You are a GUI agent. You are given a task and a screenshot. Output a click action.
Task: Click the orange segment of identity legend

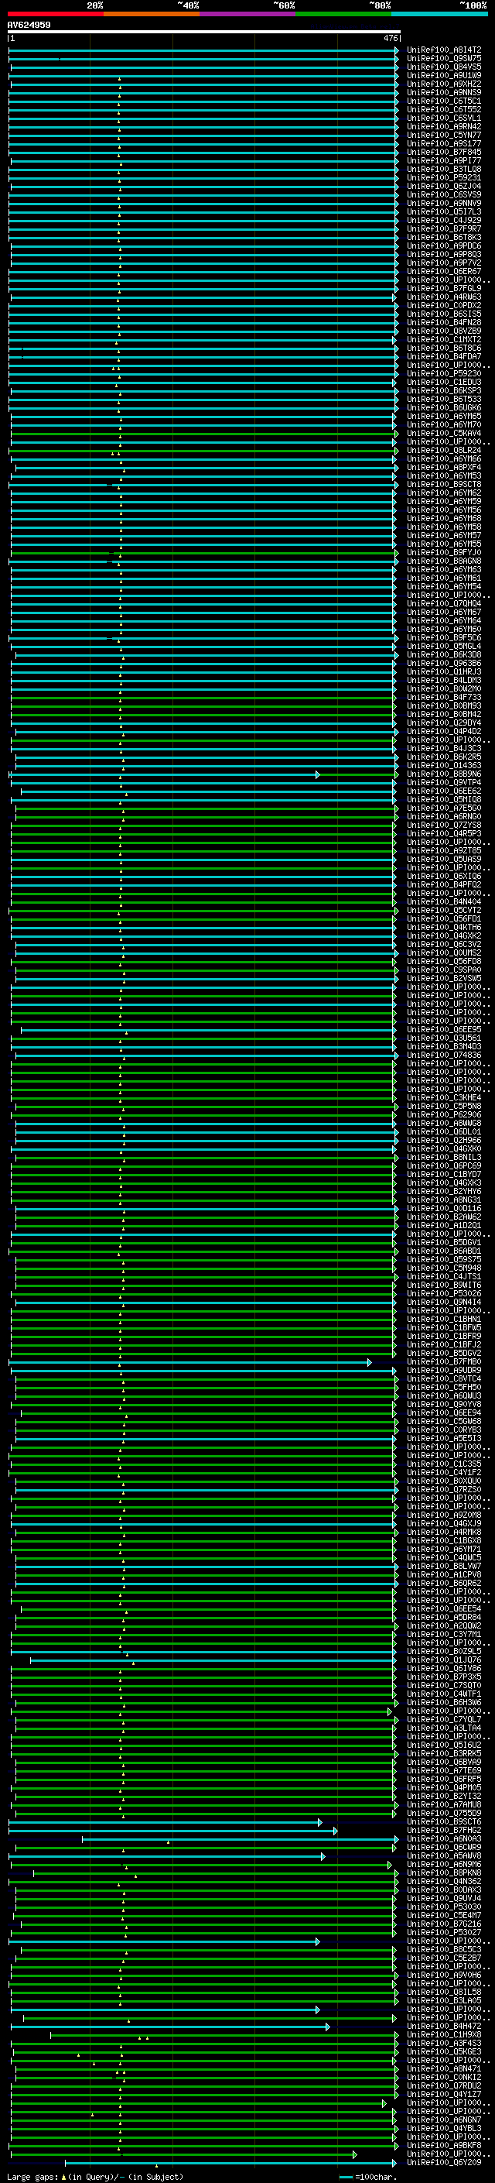(152, 14)
